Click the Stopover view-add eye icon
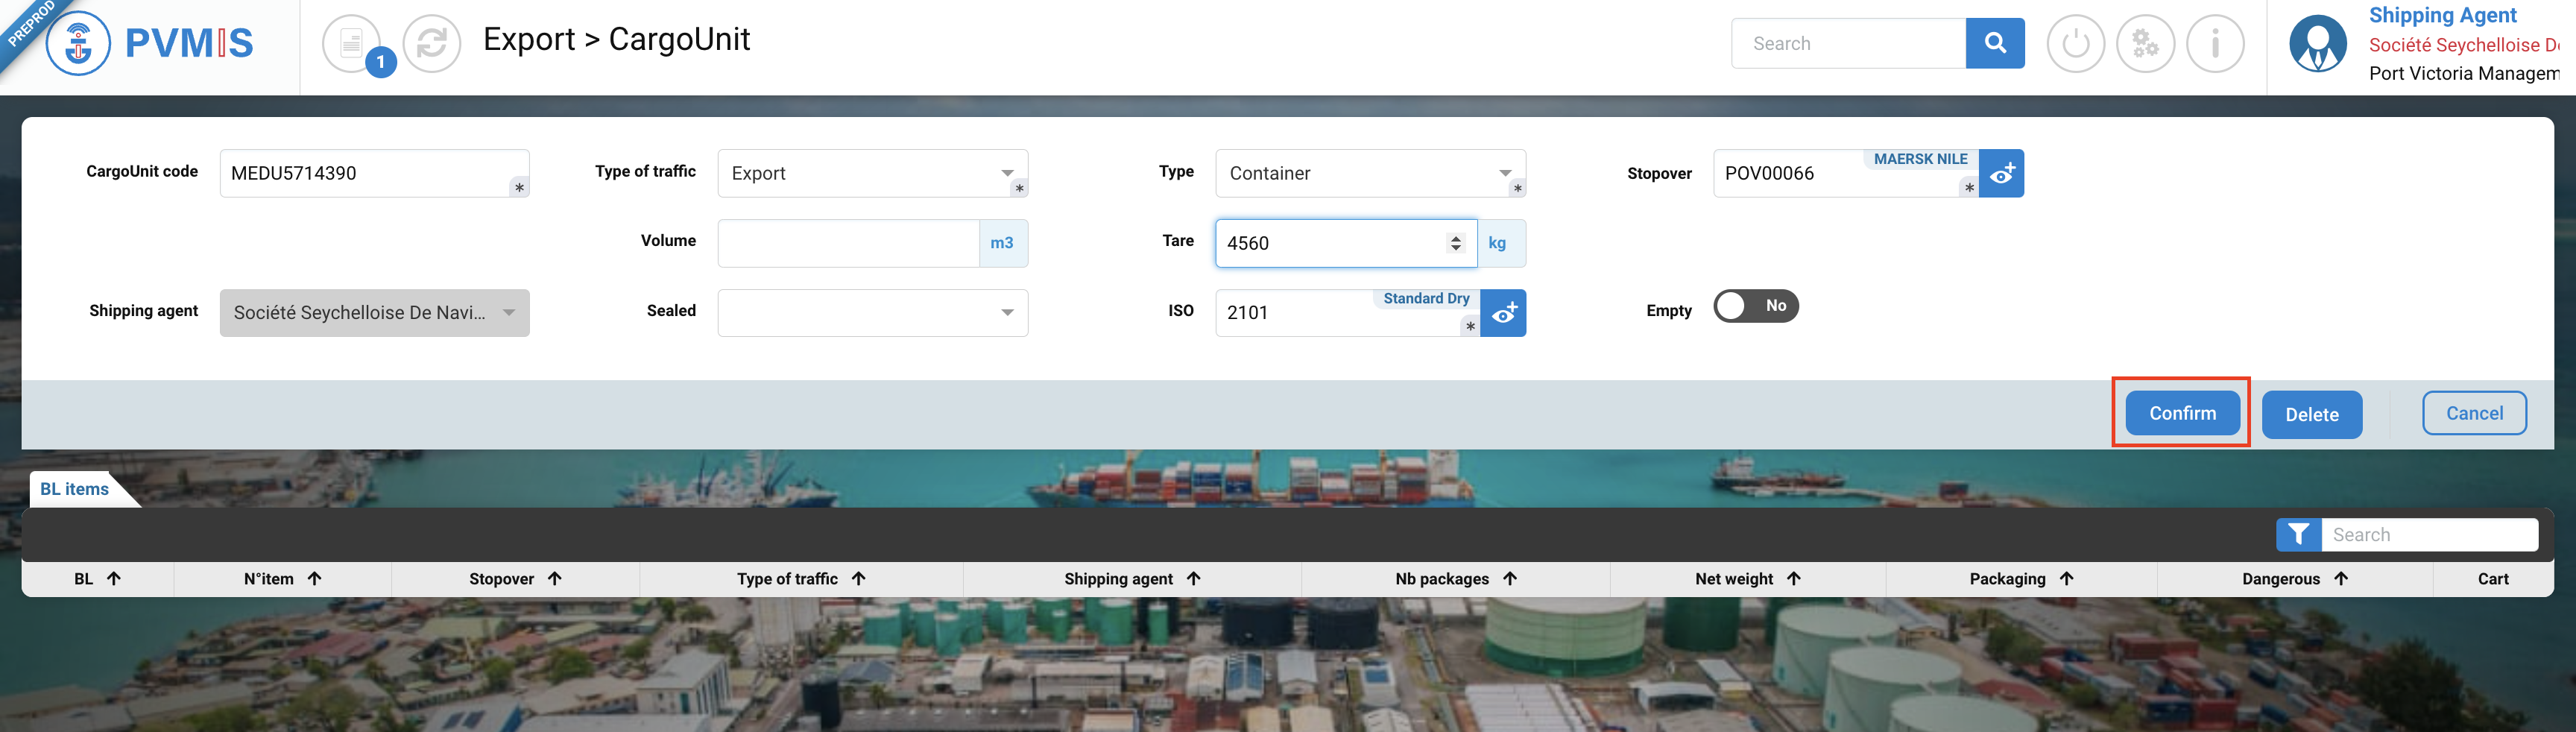Screen dimensions: 2576x732 (x=2001, y=173)
